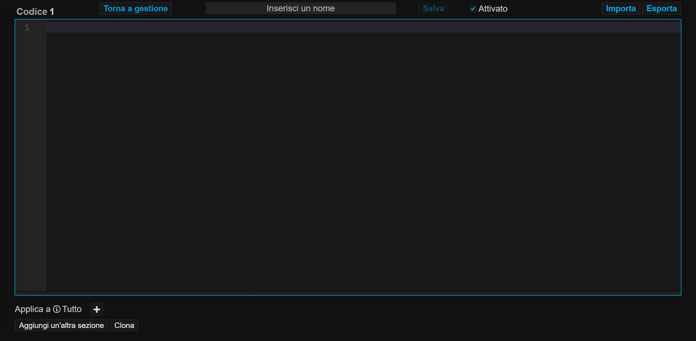This screenshot has height=341, width=696.
Task: Click the plus icon to add an applies-to rule
Action: pyautogui.click(x=97, y=309)
